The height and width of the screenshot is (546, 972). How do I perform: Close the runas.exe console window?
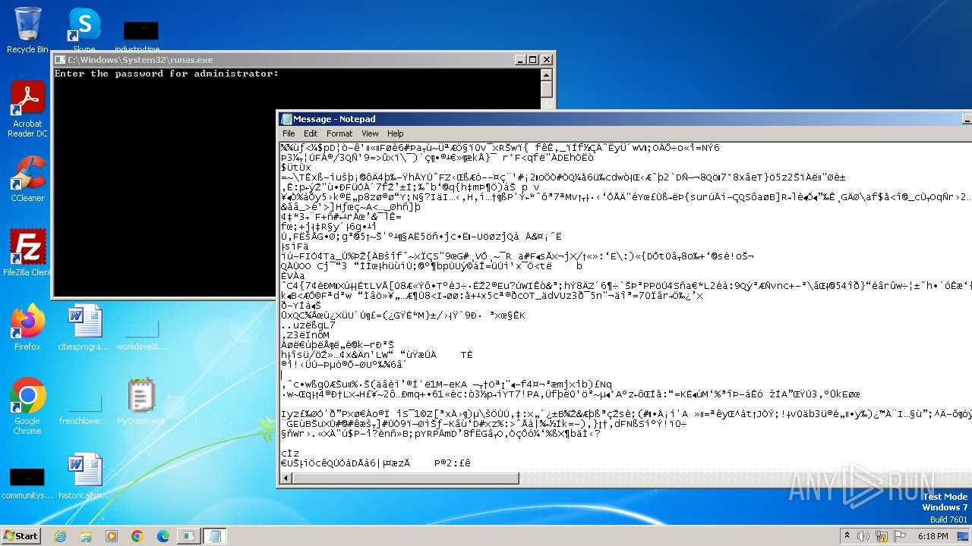(x=546, y=60)
